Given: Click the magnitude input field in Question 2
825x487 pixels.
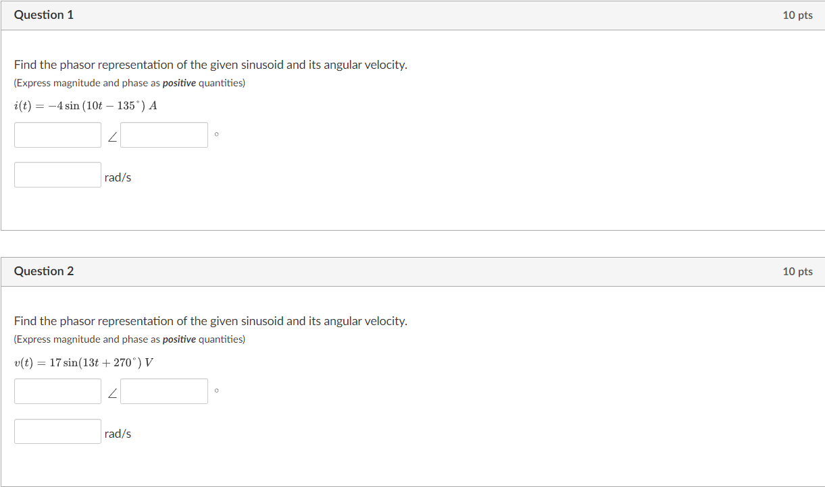Looking at the screenshot, I should click(57, 391).
